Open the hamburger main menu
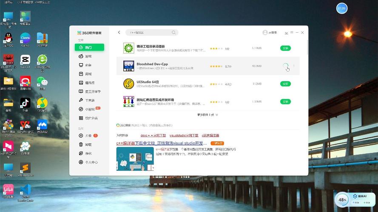Screen dimensions: 378x212 coord(292,33)
